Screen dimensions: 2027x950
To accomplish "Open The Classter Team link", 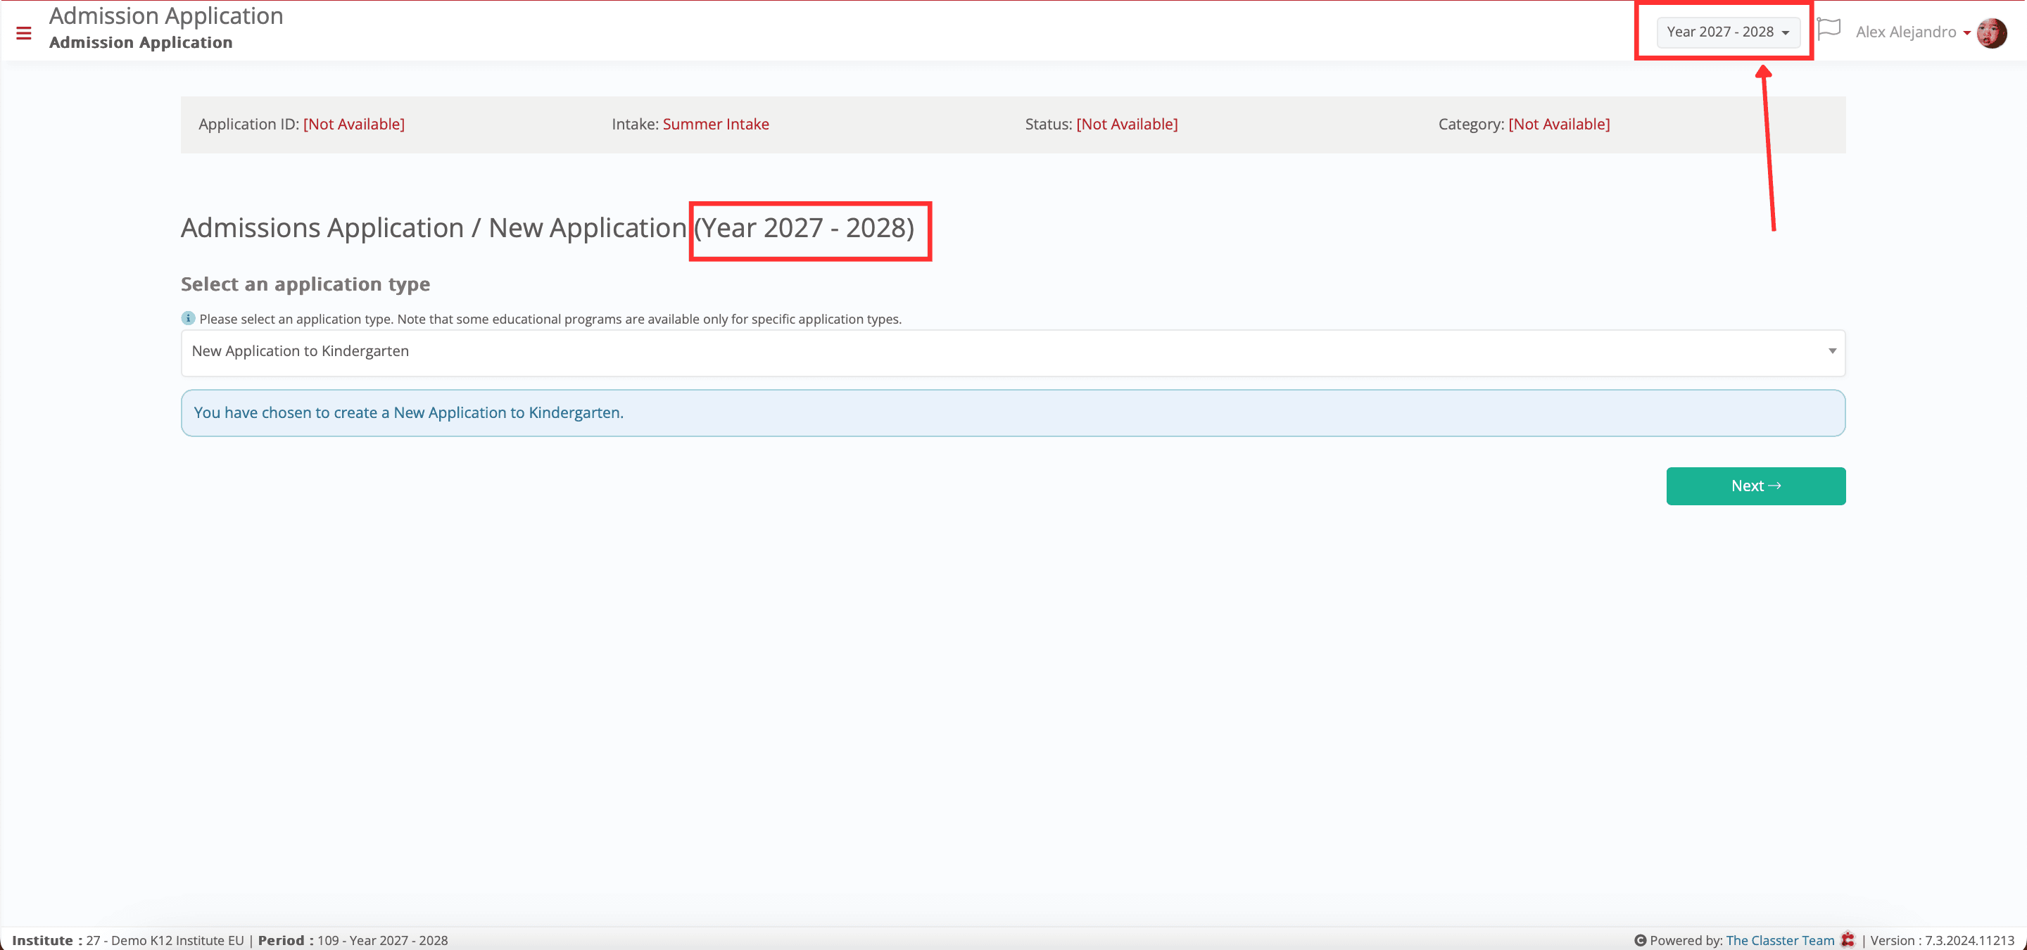I will tap(1780, 939).
